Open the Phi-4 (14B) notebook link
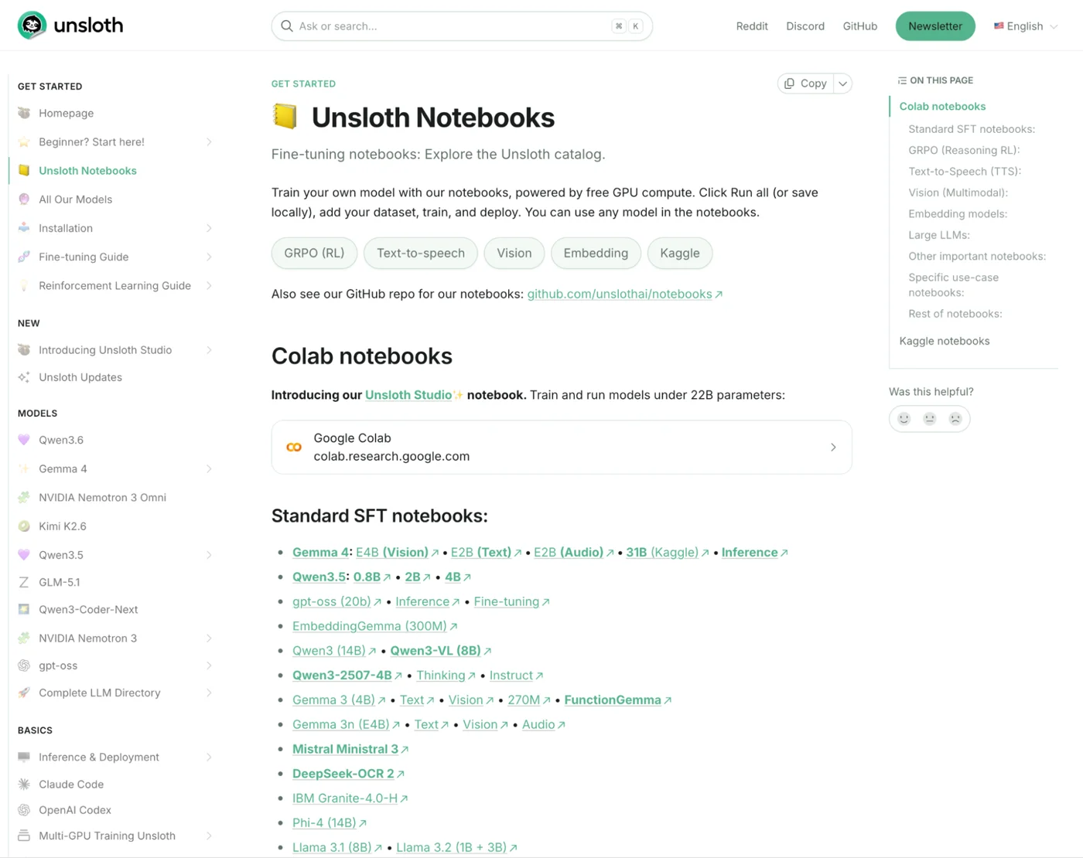Screen dimensions: 1083x858 330,823
